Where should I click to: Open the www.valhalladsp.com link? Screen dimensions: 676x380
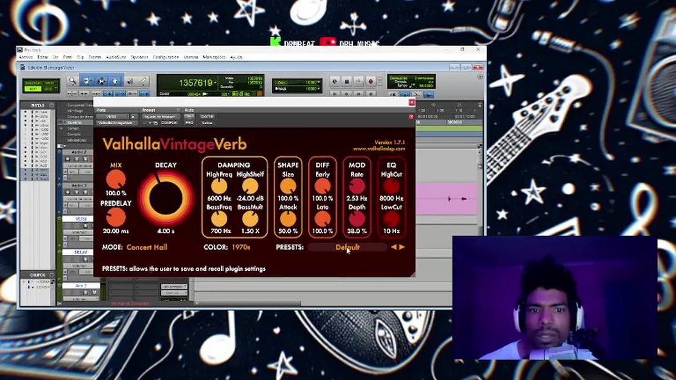tap(379, 149)
